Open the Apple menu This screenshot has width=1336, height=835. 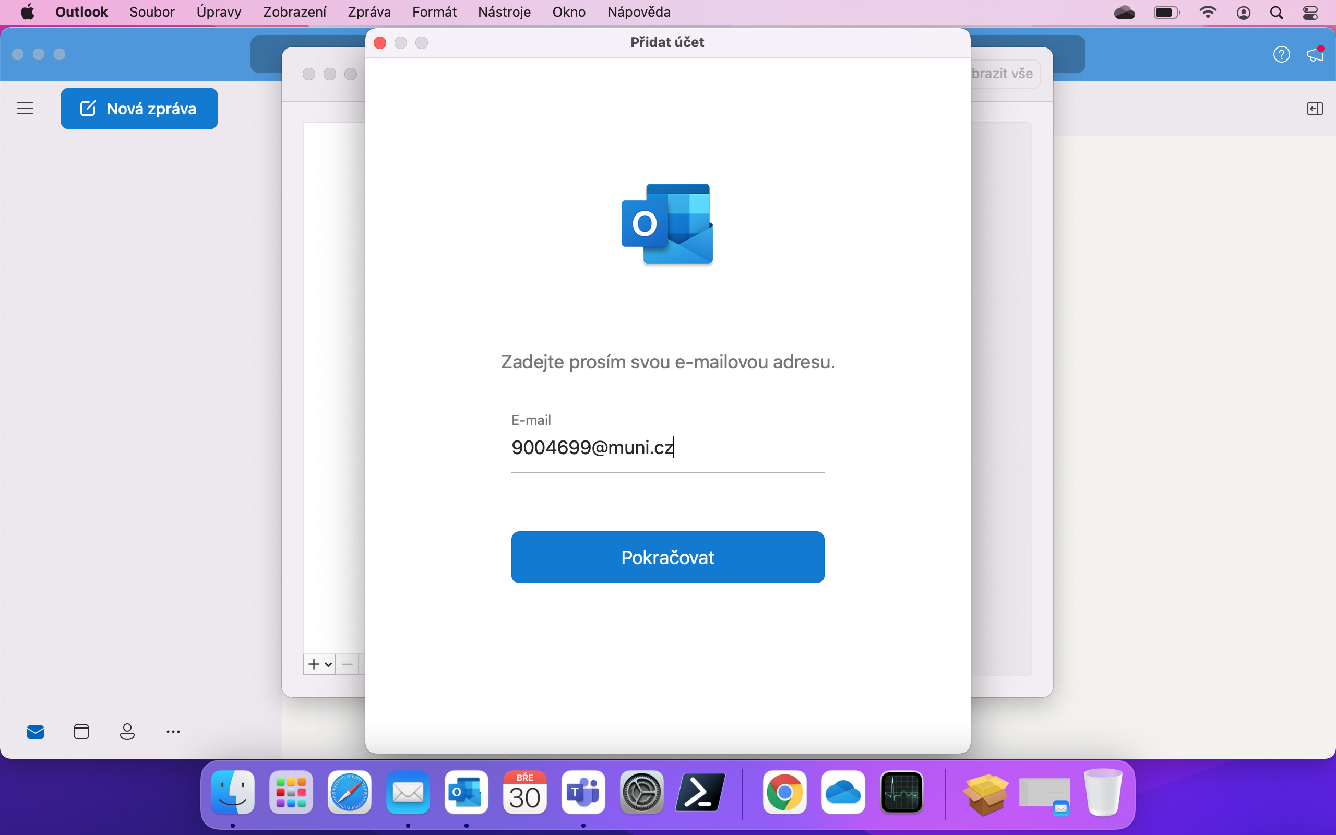pos(28,12)
